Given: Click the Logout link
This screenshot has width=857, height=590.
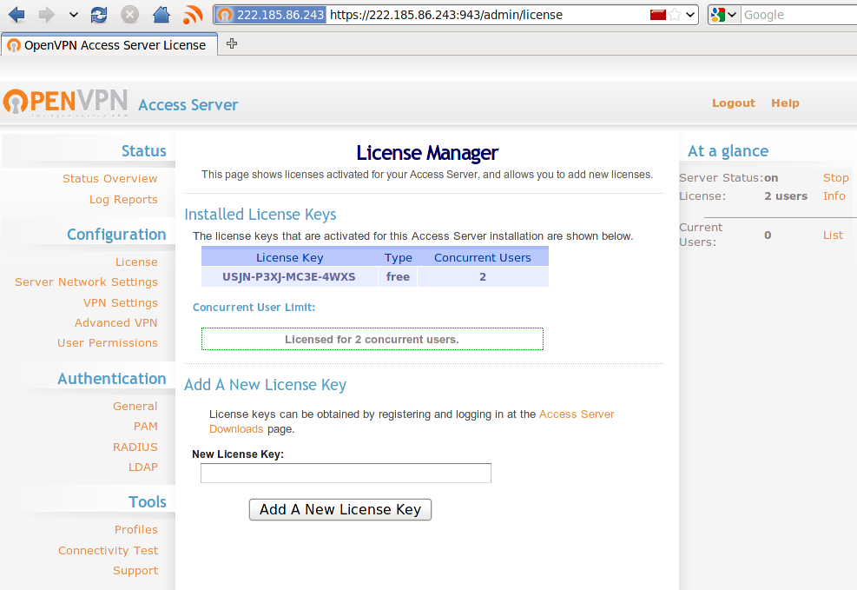Looking at the screenshot, I should point(734,103).
